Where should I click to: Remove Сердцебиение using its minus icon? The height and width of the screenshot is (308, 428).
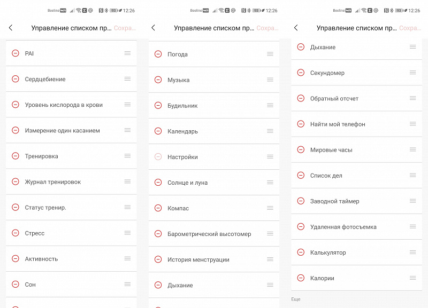coord(16,79)
